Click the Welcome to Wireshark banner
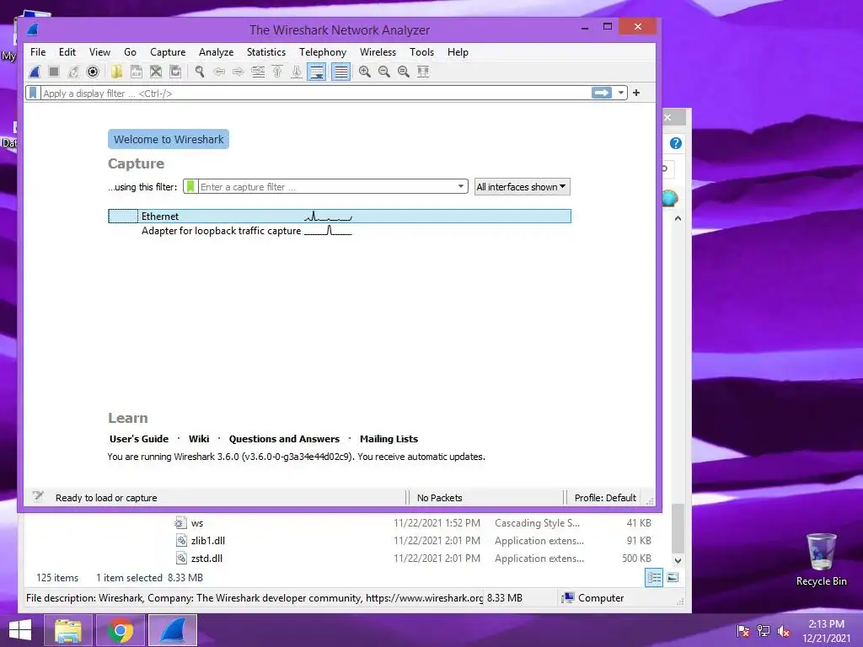 pos(169,139)
